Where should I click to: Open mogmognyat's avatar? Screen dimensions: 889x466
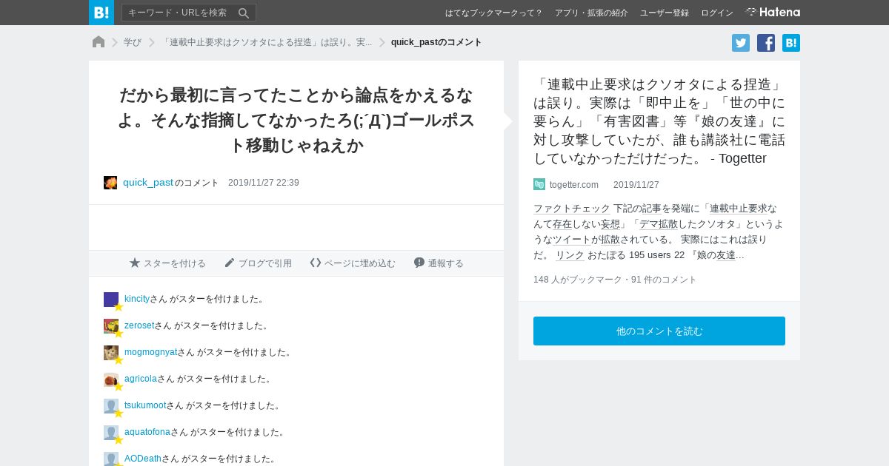coord(111,353)
